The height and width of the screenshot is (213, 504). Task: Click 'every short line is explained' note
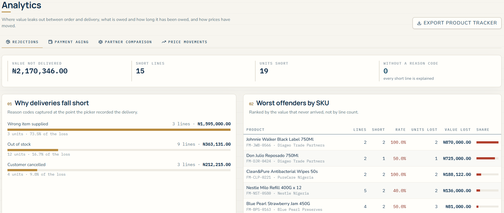point(408,79)
